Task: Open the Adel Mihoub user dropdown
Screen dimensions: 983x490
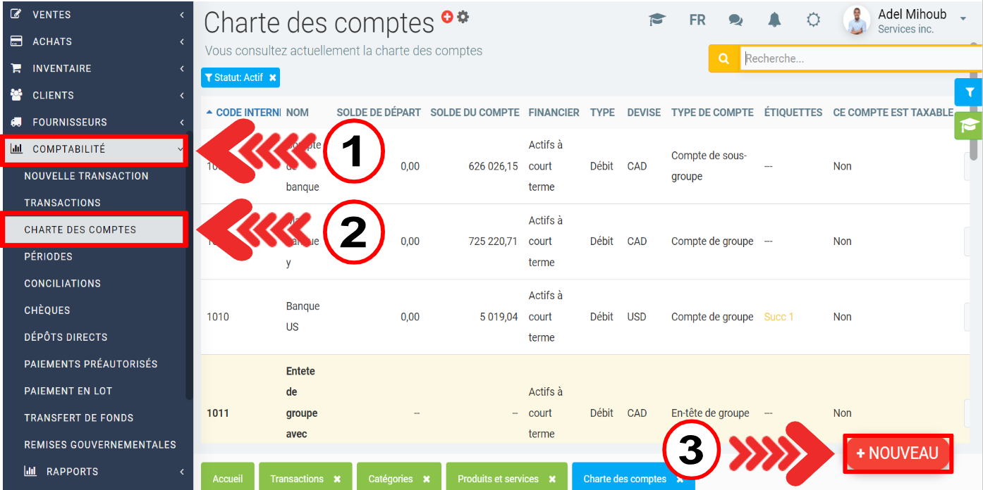Action: tap(963, 20)
